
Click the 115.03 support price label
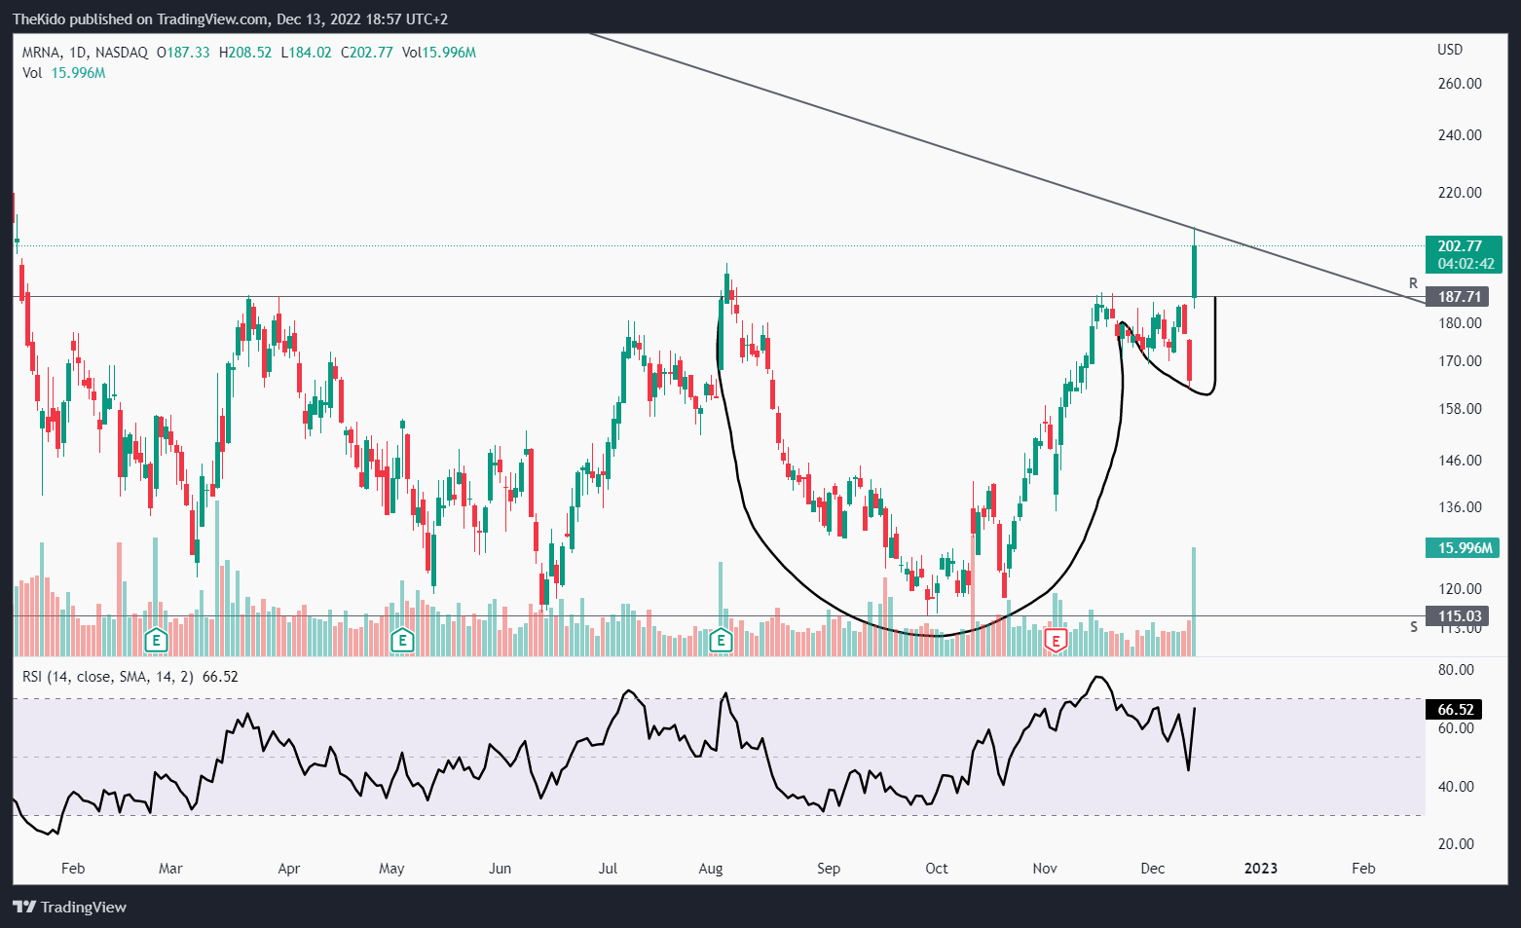coord(1457,615)
